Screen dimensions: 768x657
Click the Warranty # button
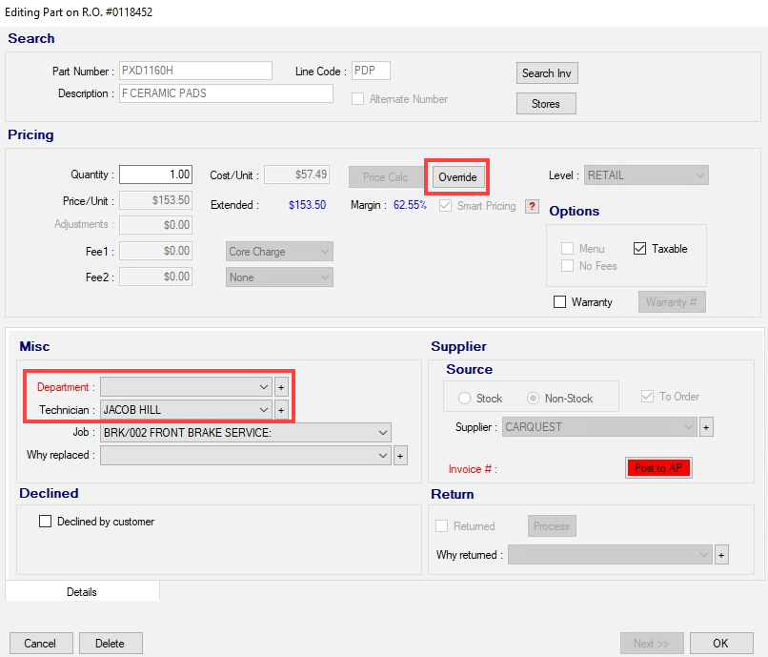pos(672,302)
